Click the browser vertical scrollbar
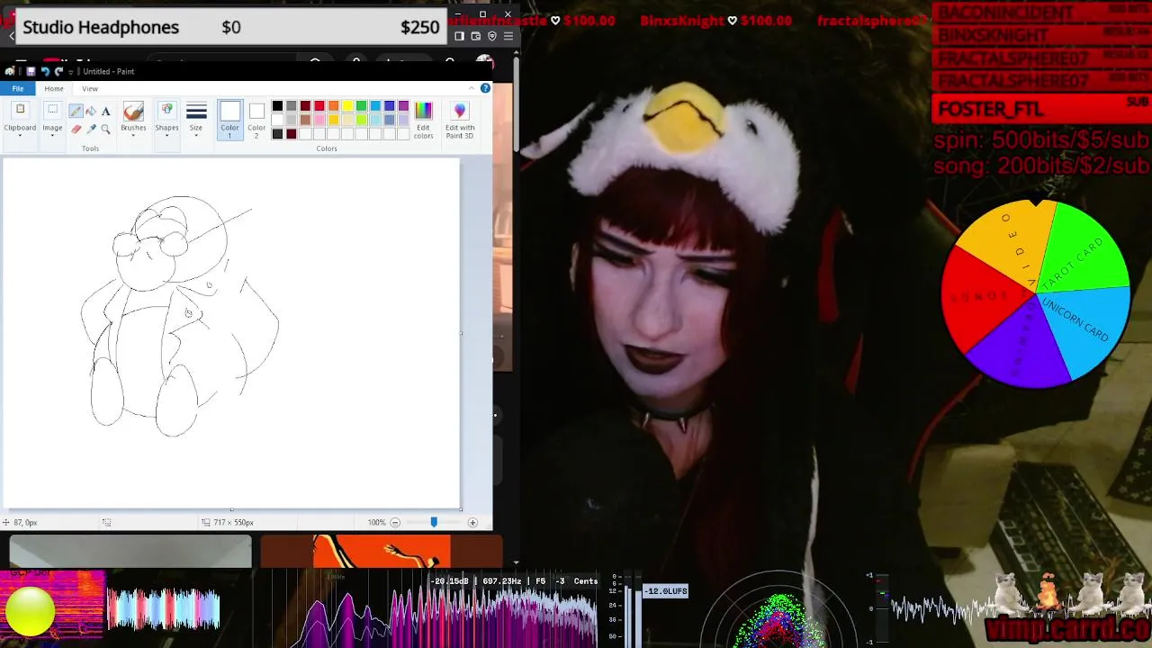Image resolution: width=1152 pixels, height=648 pixels. pos(516,103)
